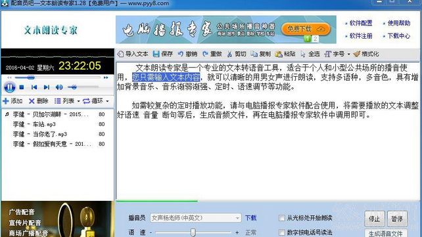
Task: Adjust the music volume slider
Action: pos(83,87)
